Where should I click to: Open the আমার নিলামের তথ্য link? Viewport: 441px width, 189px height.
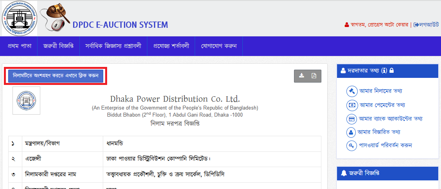380,91
